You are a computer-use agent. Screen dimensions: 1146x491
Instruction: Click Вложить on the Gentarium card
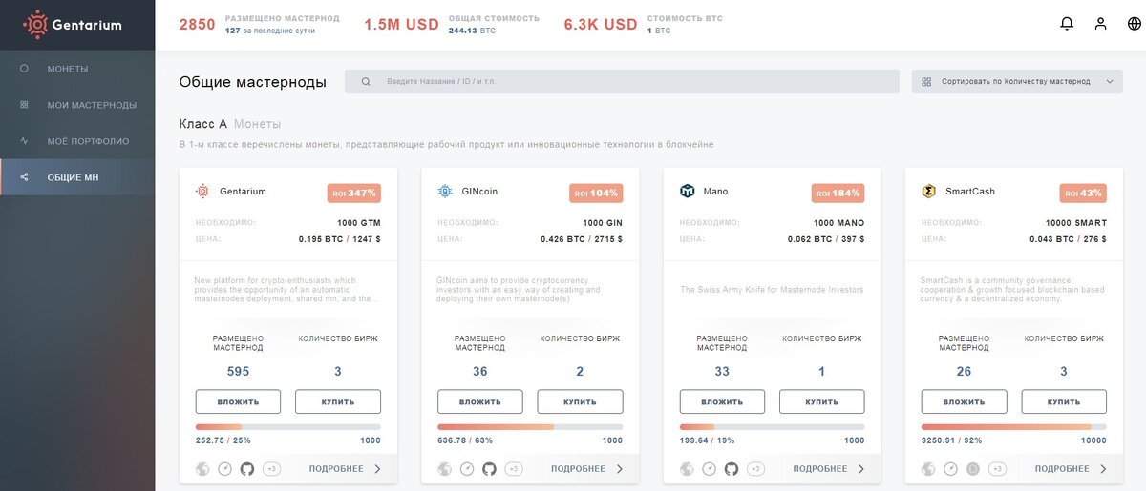238,401
